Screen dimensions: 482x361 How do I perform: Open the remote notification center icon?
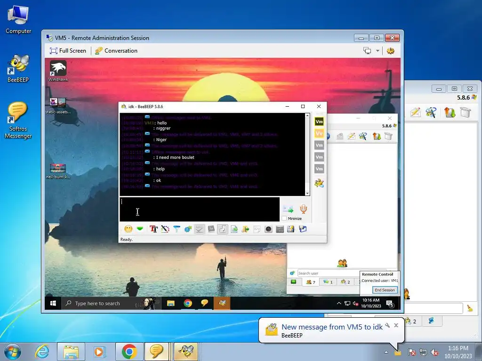click(x=390, y=304)
